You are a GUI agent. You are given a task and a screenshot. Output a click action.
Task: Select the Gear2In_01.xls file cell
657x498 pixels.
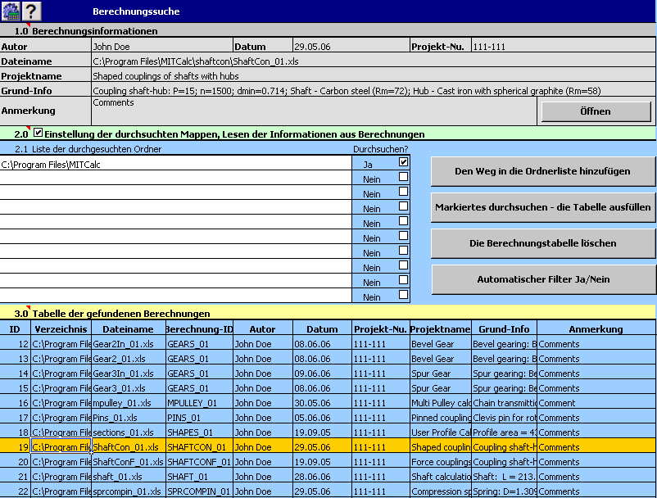[129, 344]
